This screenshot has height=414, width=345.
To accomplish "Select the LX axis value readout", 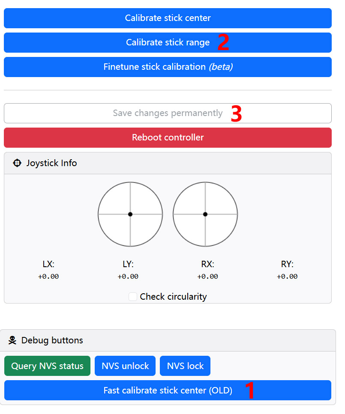I will tap(48, 277).
